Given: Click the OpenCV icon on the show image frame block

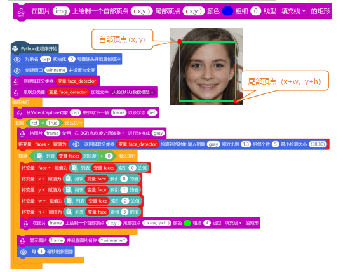Looking at the screenshot, I should point(22,240).
